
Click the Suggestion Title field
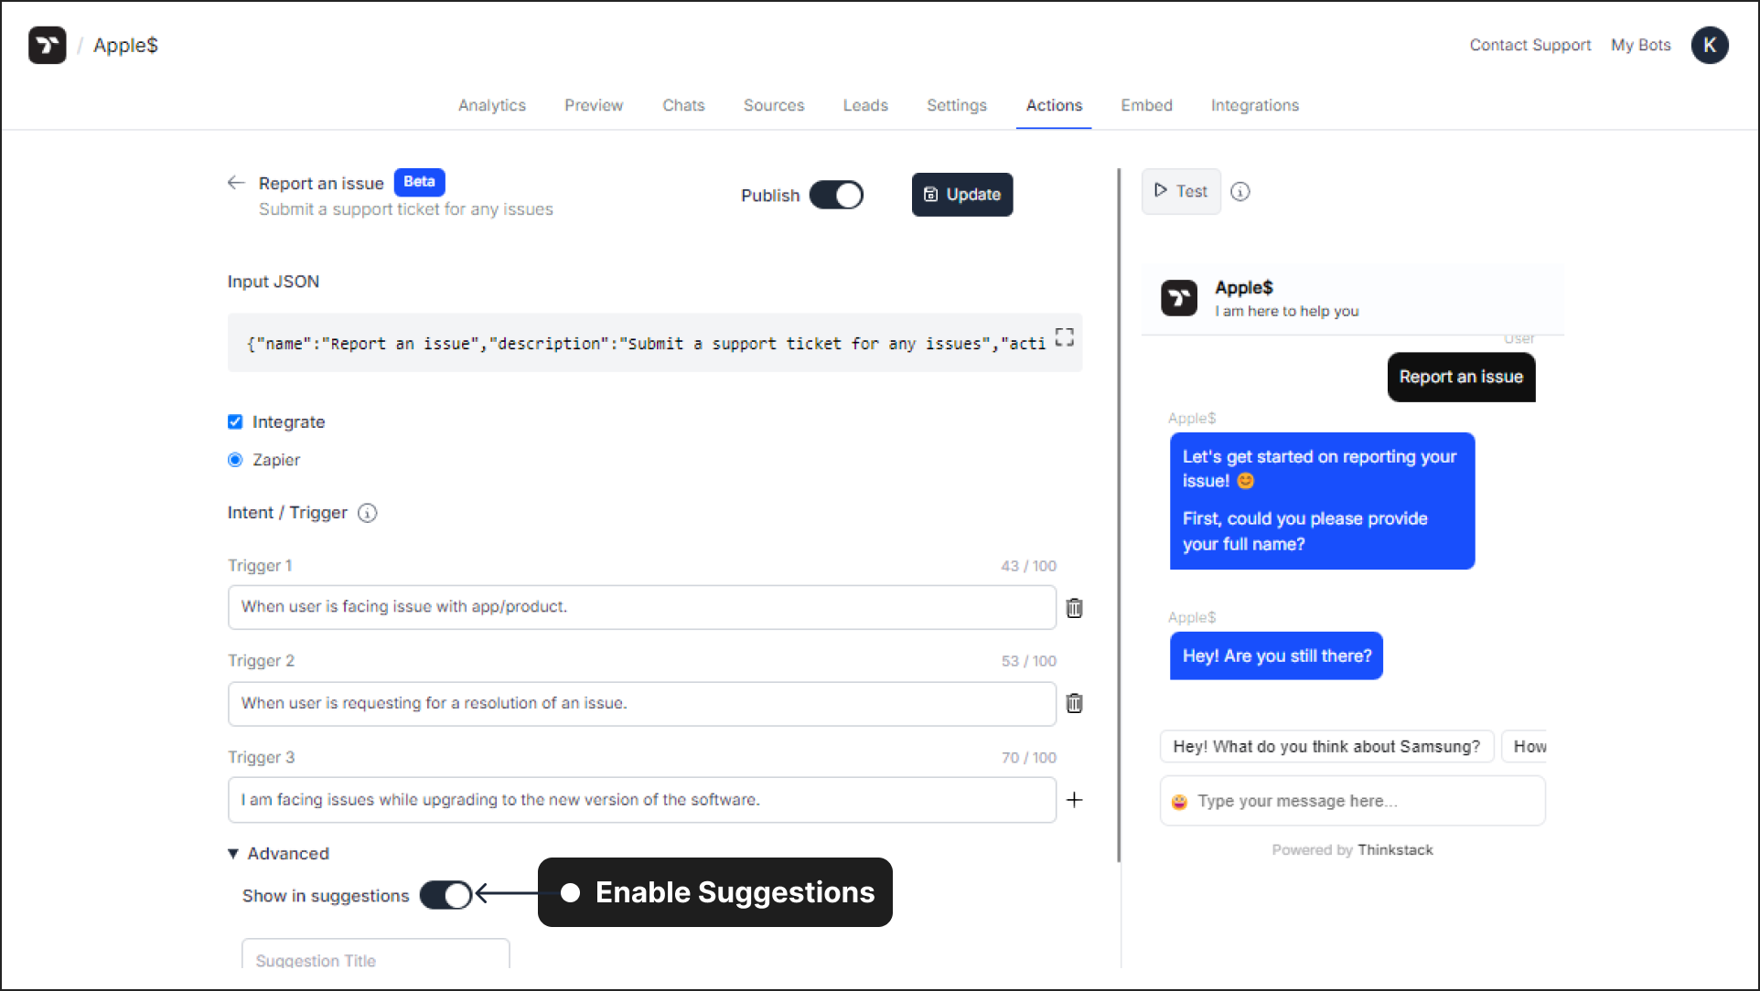tap(375, 954)
